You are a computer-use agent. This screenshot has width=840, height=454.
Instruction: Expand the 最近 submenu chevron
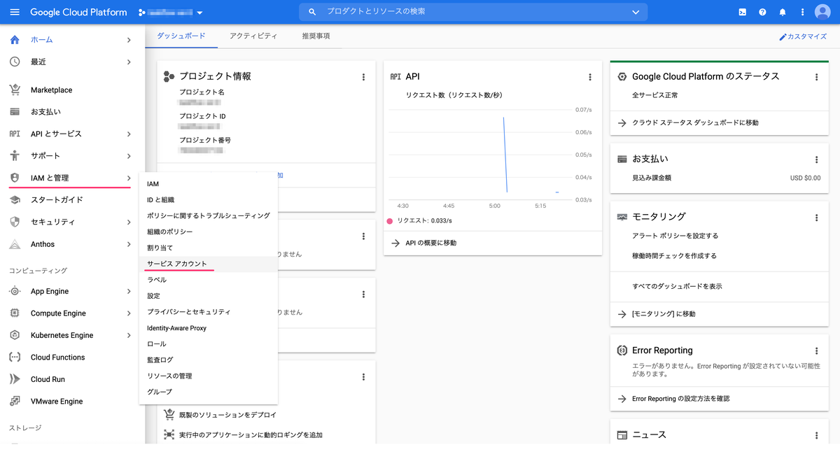click(x=129, y=62)
